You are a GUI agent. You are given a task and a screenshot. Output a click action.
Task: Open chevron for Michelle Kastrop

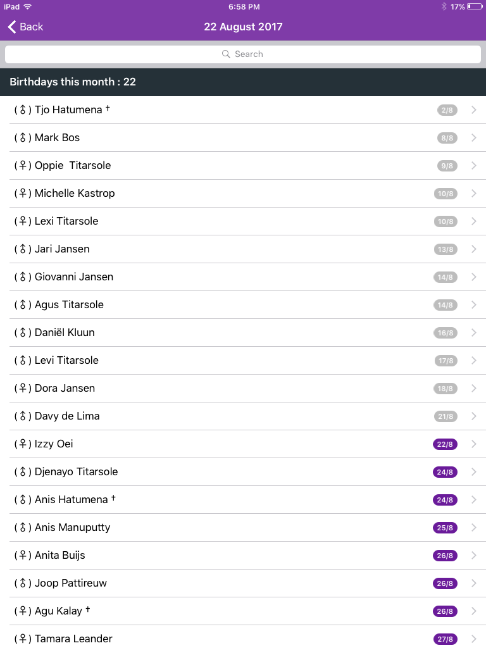474,194
